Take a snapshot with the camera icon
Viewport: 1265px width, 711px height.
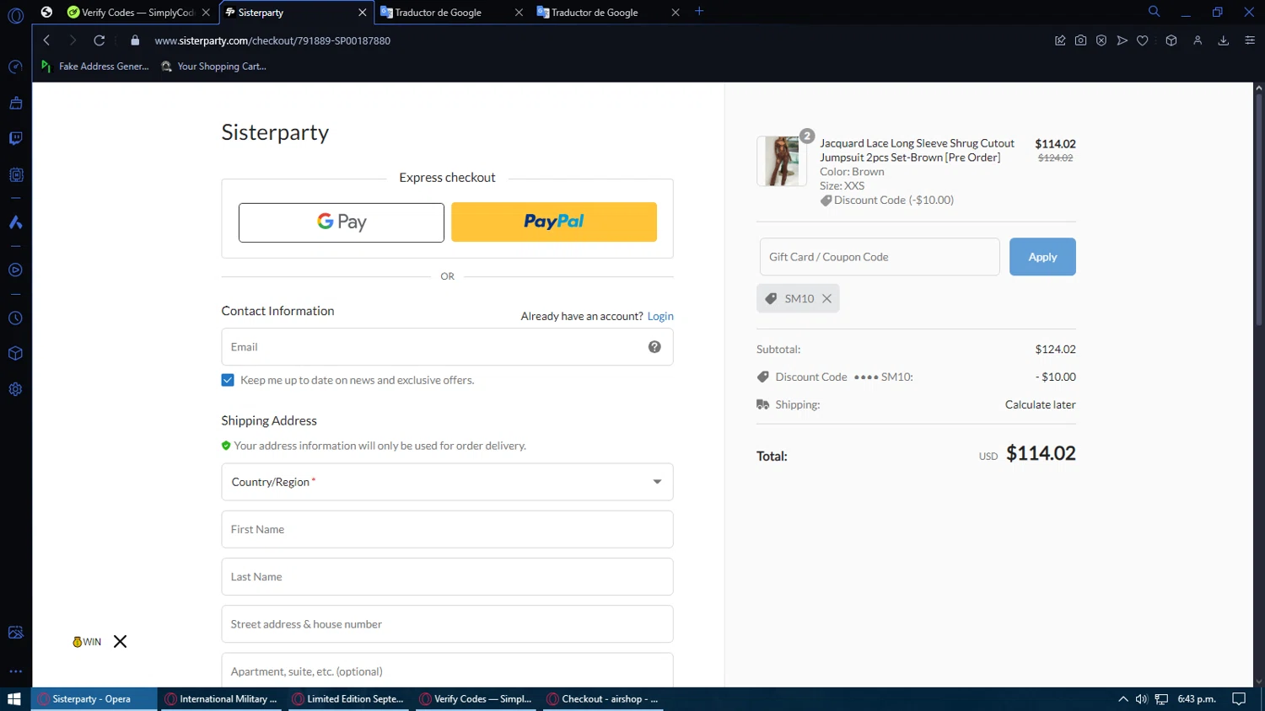(1080, 40)
